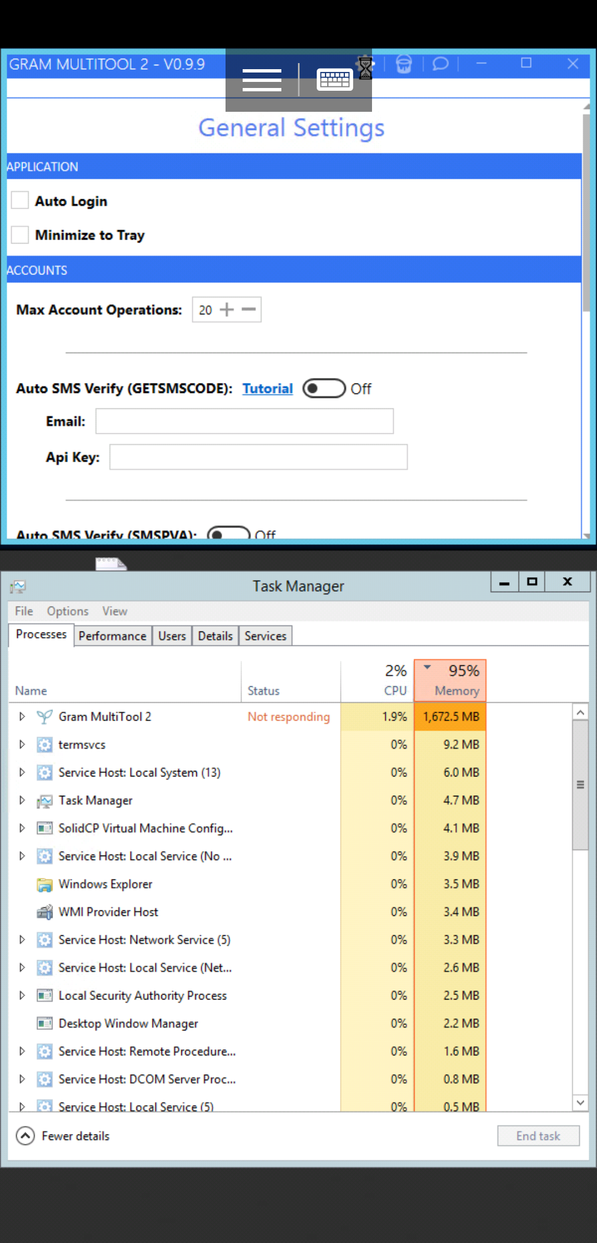Expand the Gram MultiTool 2 process
The height and width of the screenshot is (1243, 597).
click(22, 717)
